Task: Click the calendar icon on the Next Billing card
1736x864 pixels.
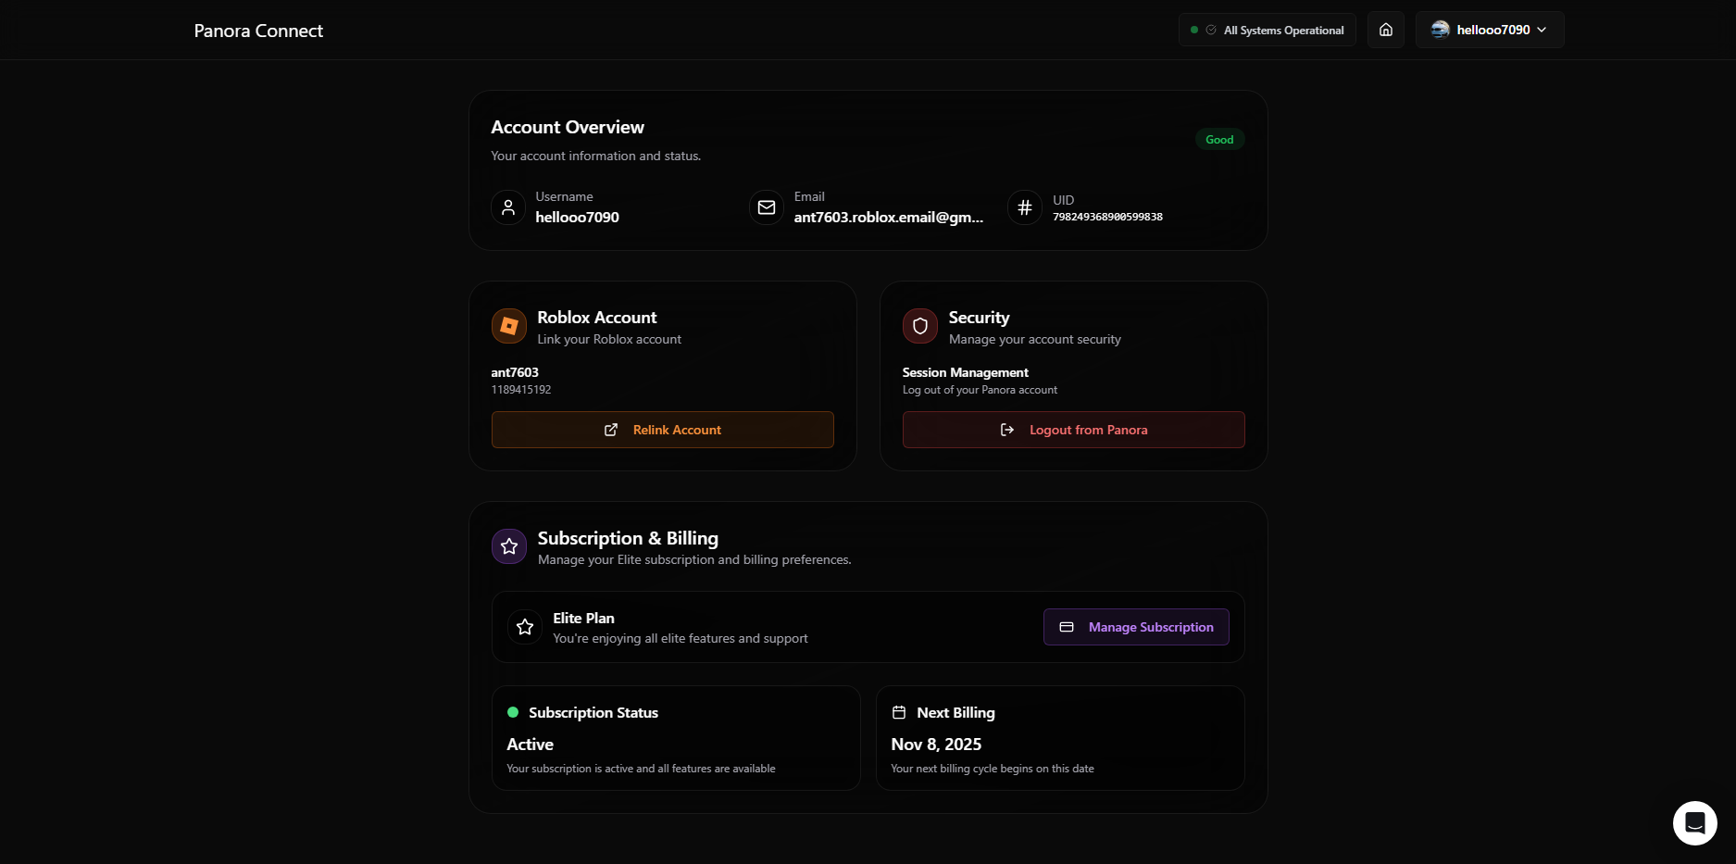Action: coord(898,712)
